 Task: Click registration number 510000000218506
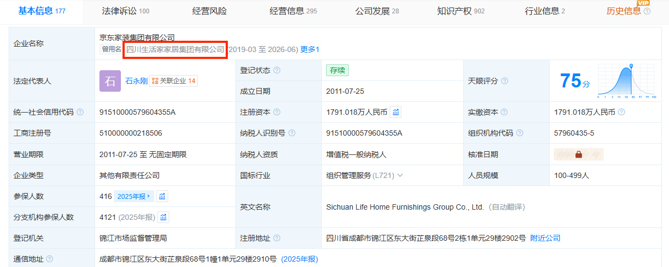[131, 133]
